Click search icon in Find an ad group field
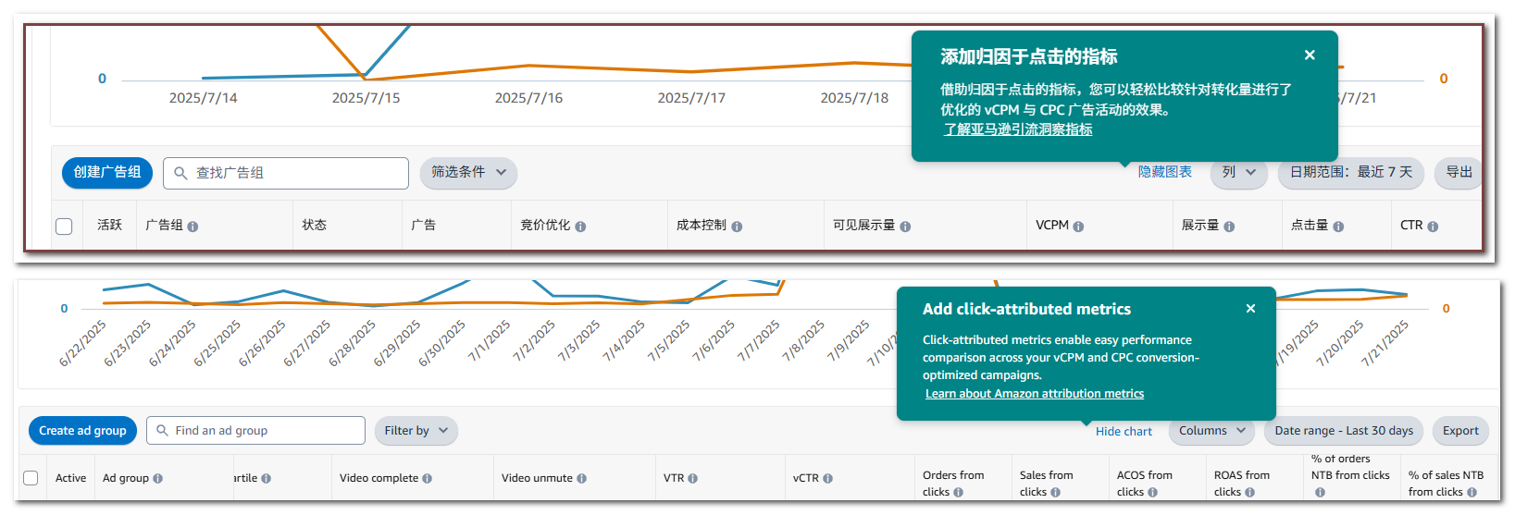 (162, 431)
